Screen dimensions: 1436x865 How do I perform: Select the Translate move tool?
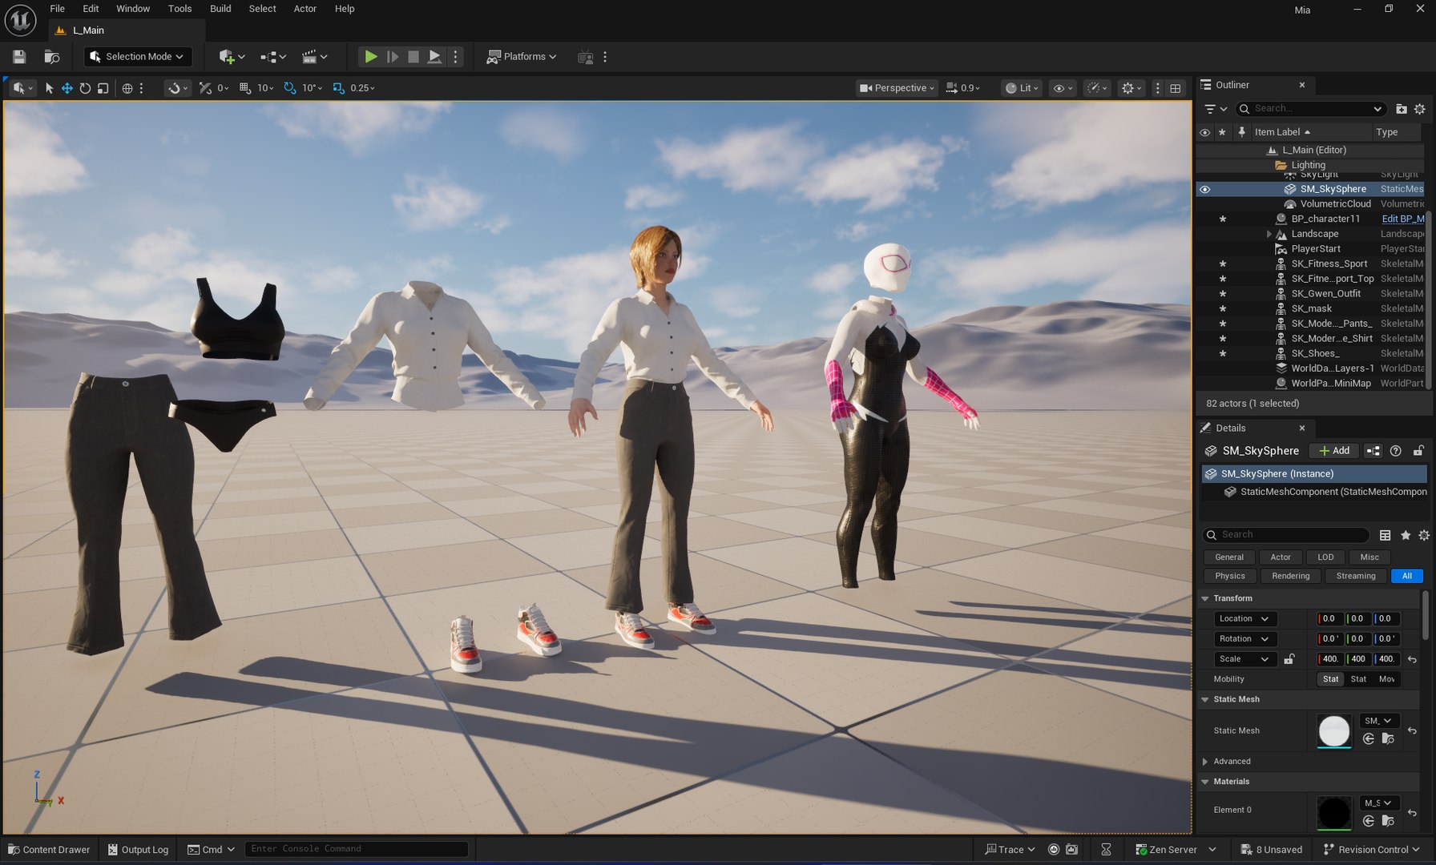point(67,88)
